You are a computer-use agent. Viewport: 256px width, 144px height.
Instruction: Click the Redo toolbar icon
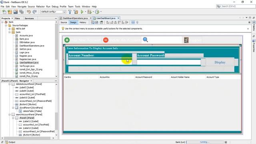34,12
